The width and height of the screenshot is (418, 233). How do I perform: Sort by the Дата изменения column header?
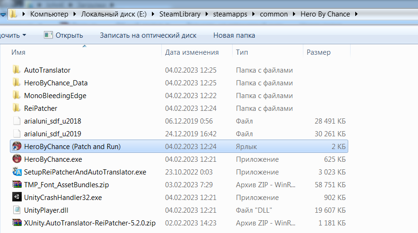(192, 52)
